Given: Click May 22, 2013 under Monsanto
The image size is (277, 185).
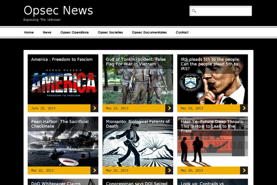Looking at the screenshot, I should tap(117, 170).
